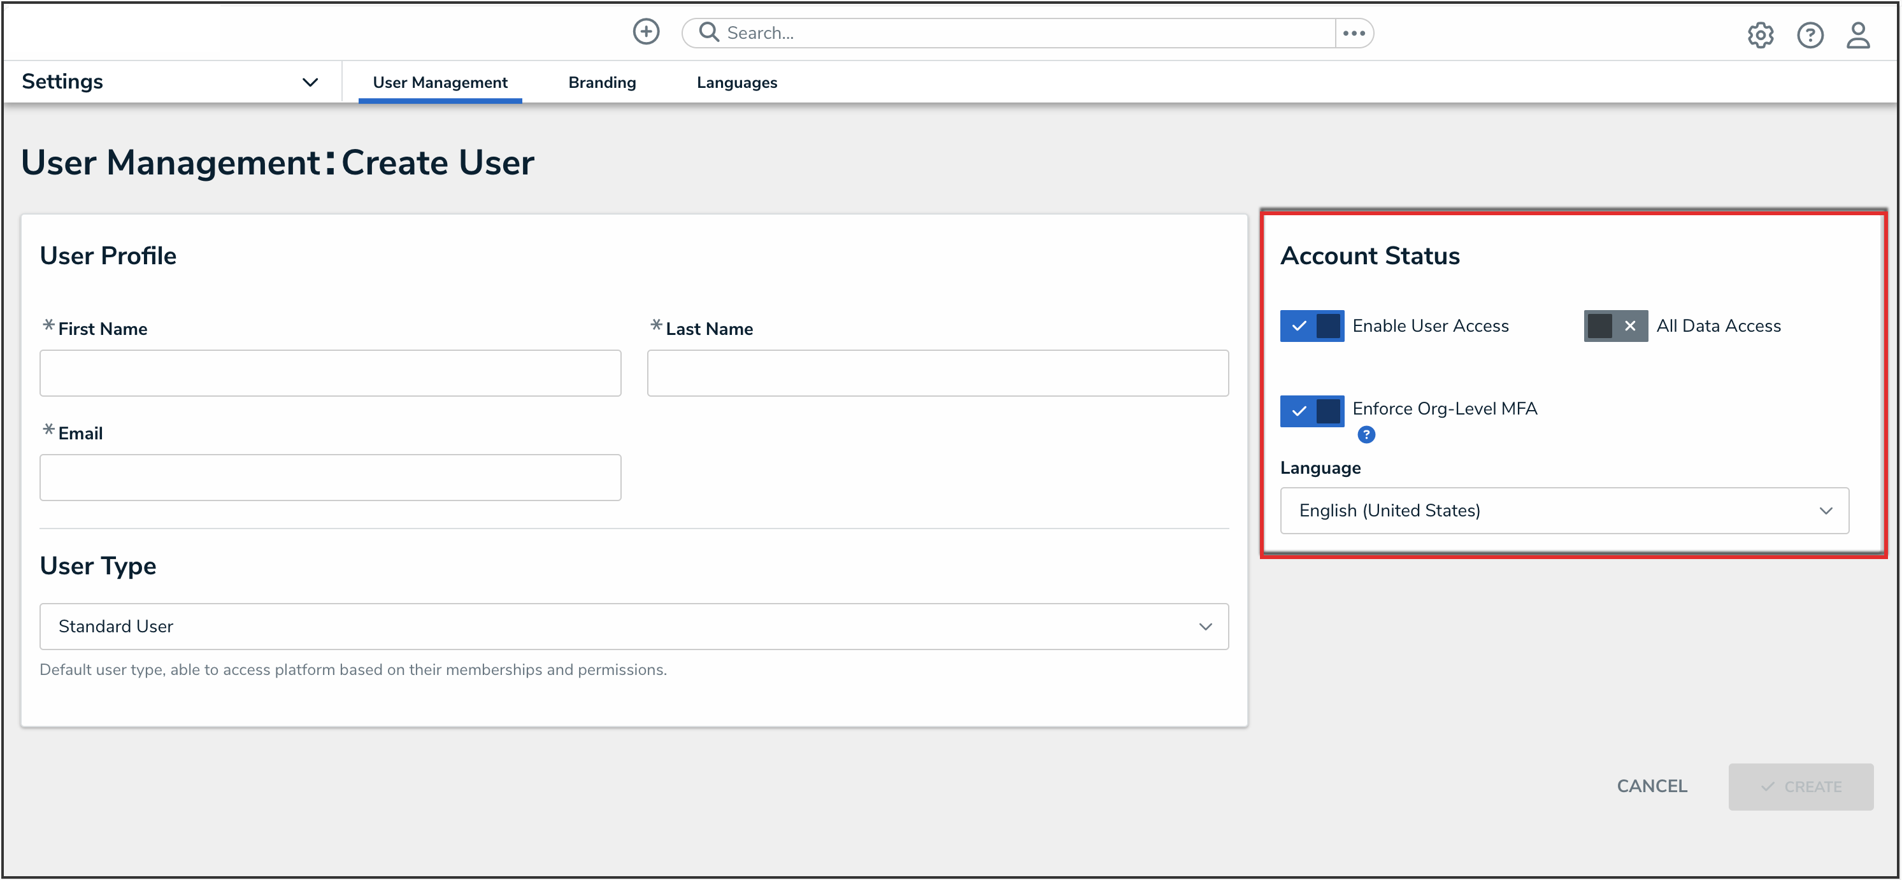Screen dimensions: 1902x880
Task: Click the Email input field
Action: pos(330,477)
